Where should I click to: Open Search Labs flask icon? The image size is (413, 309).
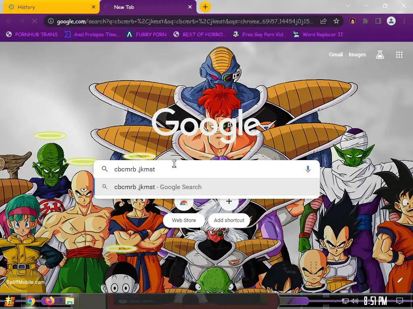click(x=380, y=54)
